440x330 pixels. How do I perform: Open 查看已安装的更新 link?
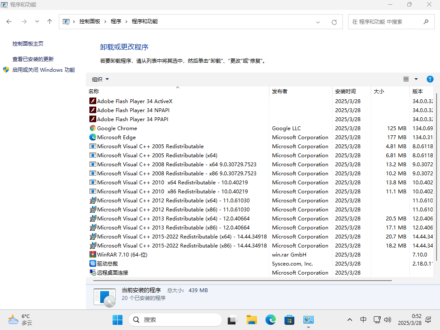[x=33, y=59]
